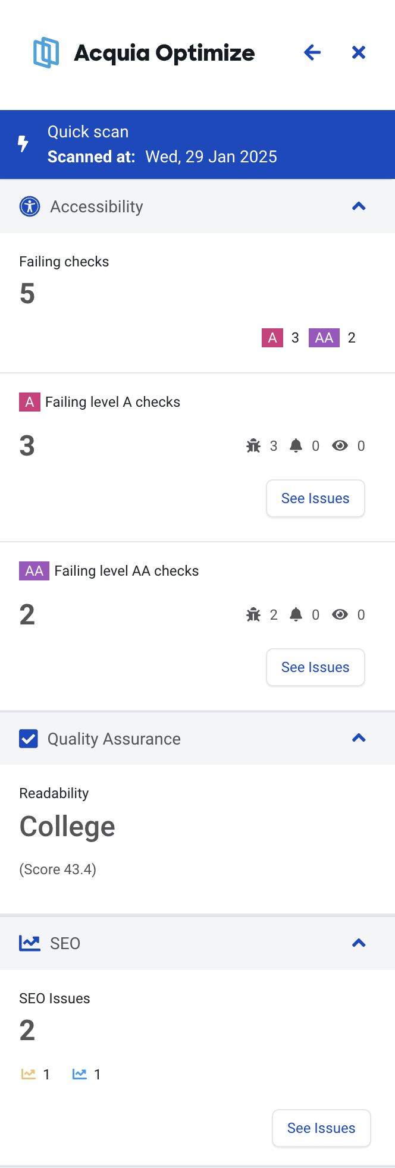Click the Readability College score text
The height and width of the screenshot is (1168, 395).
67,826
